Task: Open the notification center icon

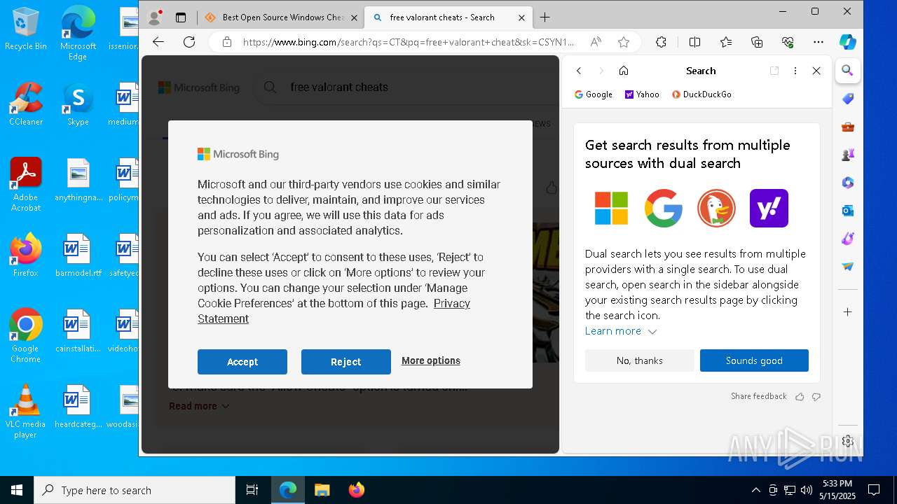Action: pyautogui.click(x=874, y=490)
